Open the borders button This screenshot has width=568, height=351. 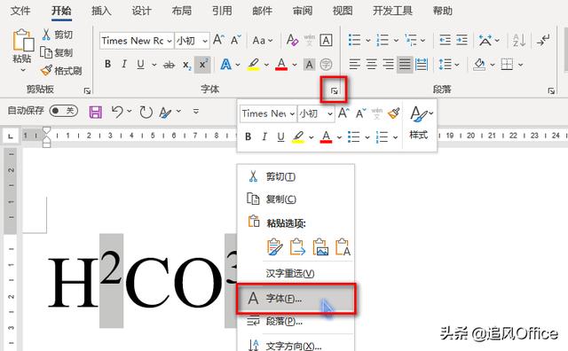pos(507,65)
